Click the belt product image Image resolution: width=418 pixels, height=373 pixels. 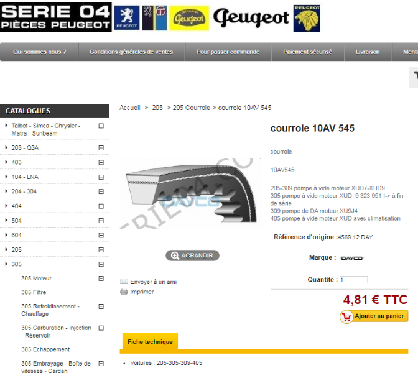[190, 193]
